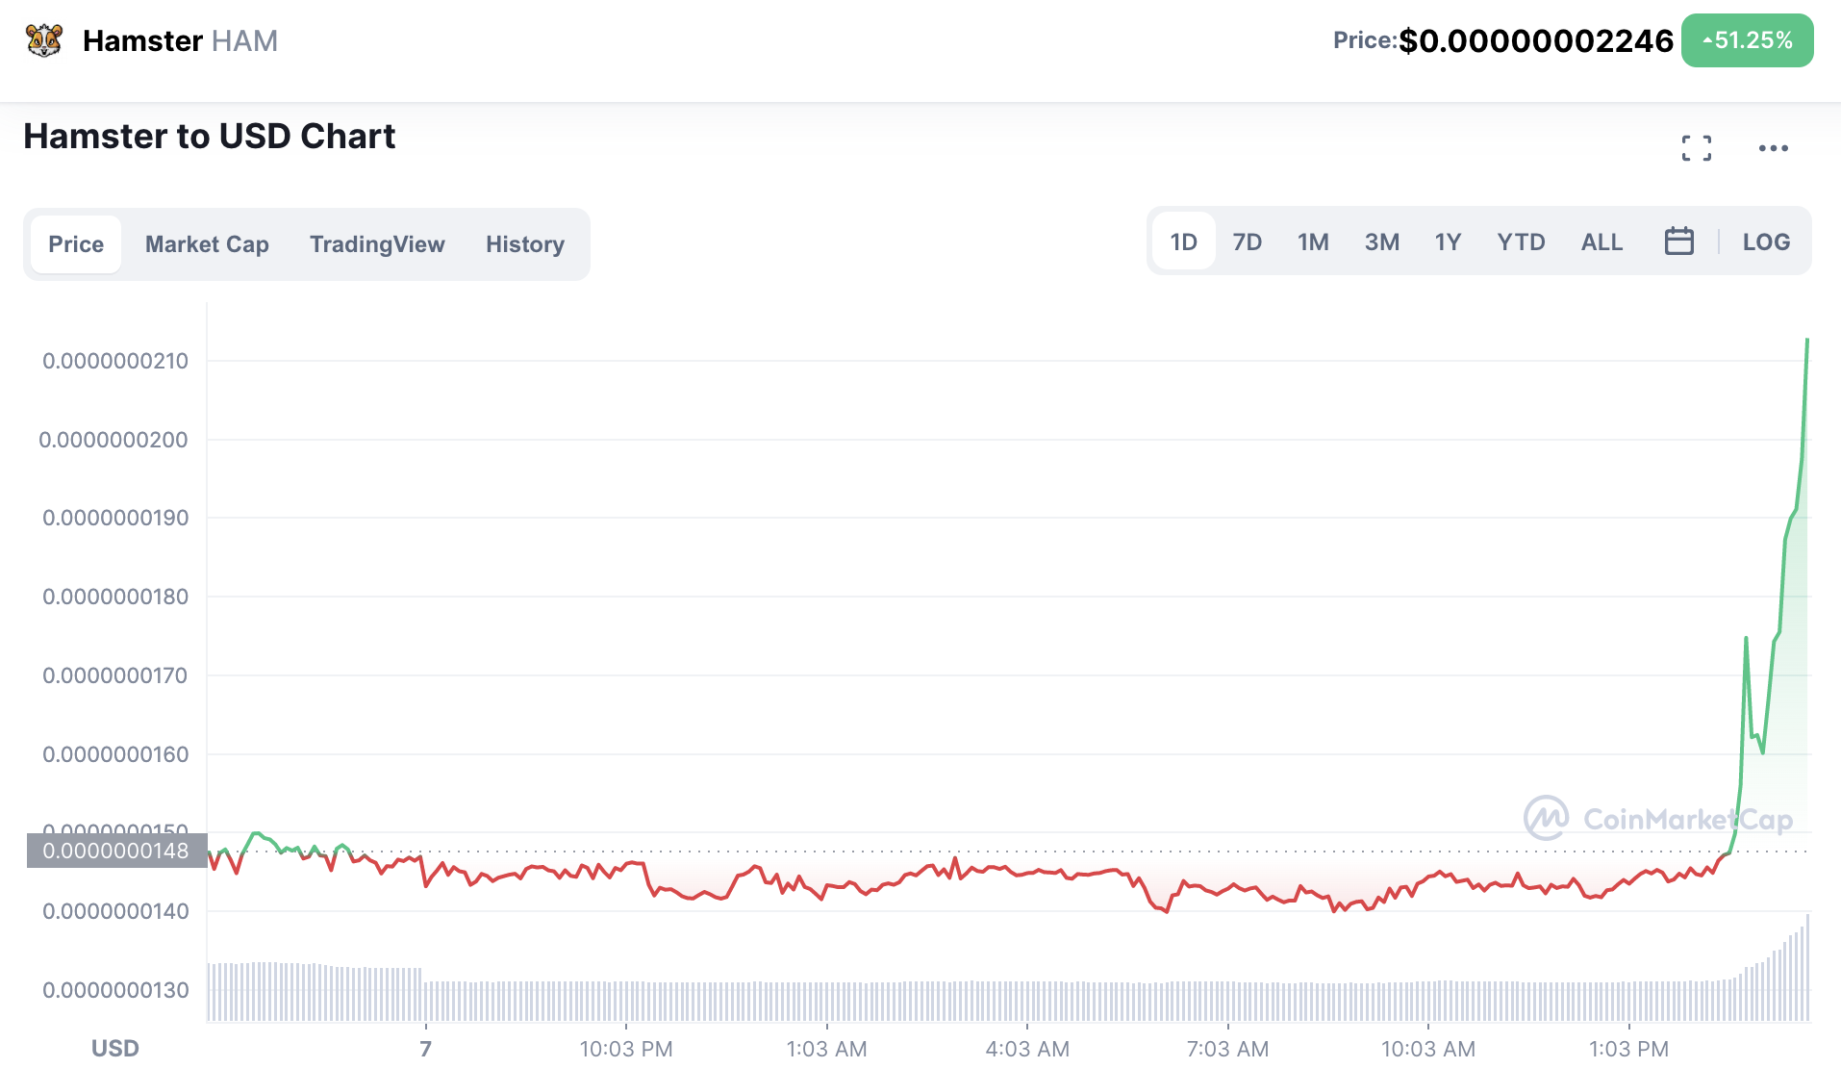
Task: Click the 0.0000000140 y-axis label
Action: (115, 911)
